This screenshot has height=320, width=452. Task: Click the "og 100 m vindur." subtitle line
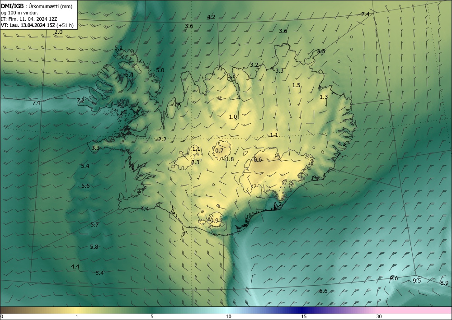(x=19, y=13)
